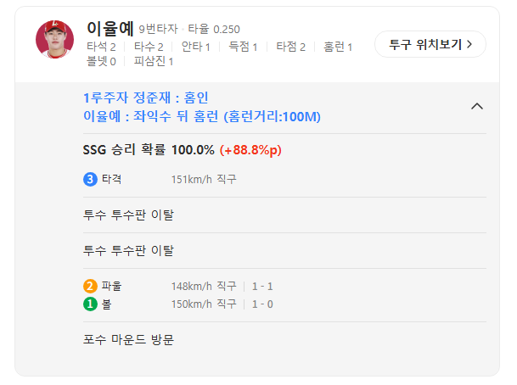Select the 150km/h 직구 ball pitch entry

tap(204, 304)
